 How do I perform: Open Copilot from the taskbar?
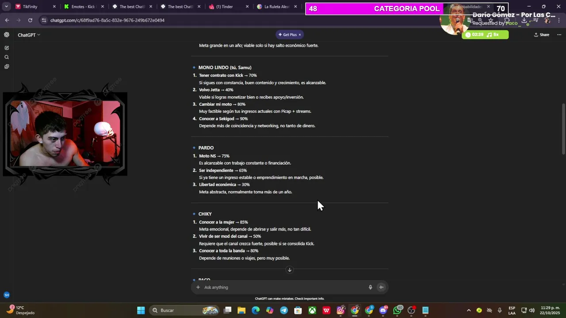click(270, 310)
